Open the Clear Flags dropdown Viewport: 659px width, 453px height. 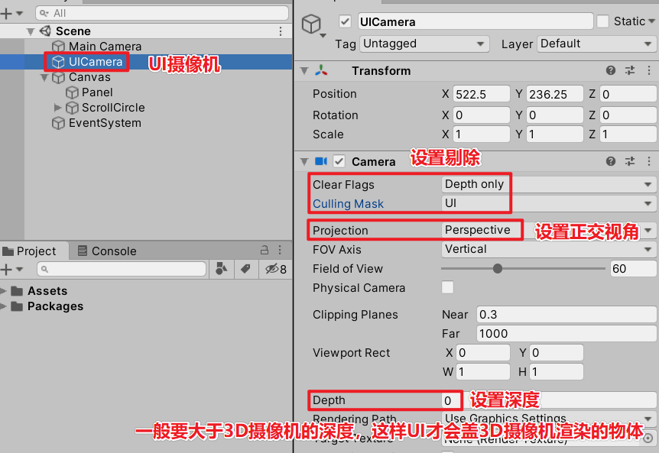(x=548, y=184)
